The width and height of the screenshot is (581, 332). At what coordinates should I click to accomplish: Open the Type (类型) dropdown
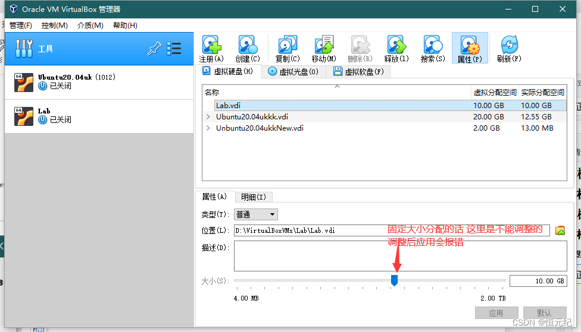pyautogui.click(x=255, y=214)
